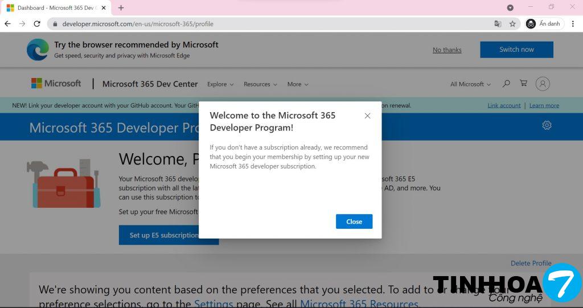The height and width of the screenshot is (308, 583).
Task: Click the search magnifier icon
Action: [506, 84]
